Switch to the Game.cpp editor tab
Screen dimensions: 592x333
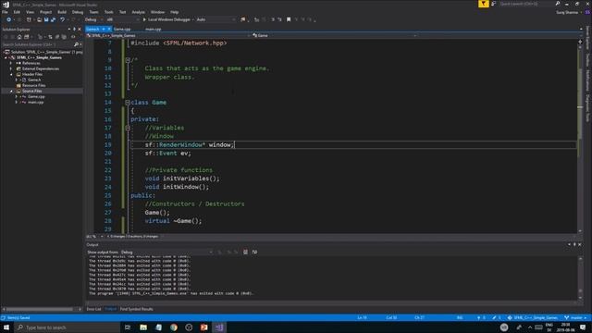pos(122,29)
